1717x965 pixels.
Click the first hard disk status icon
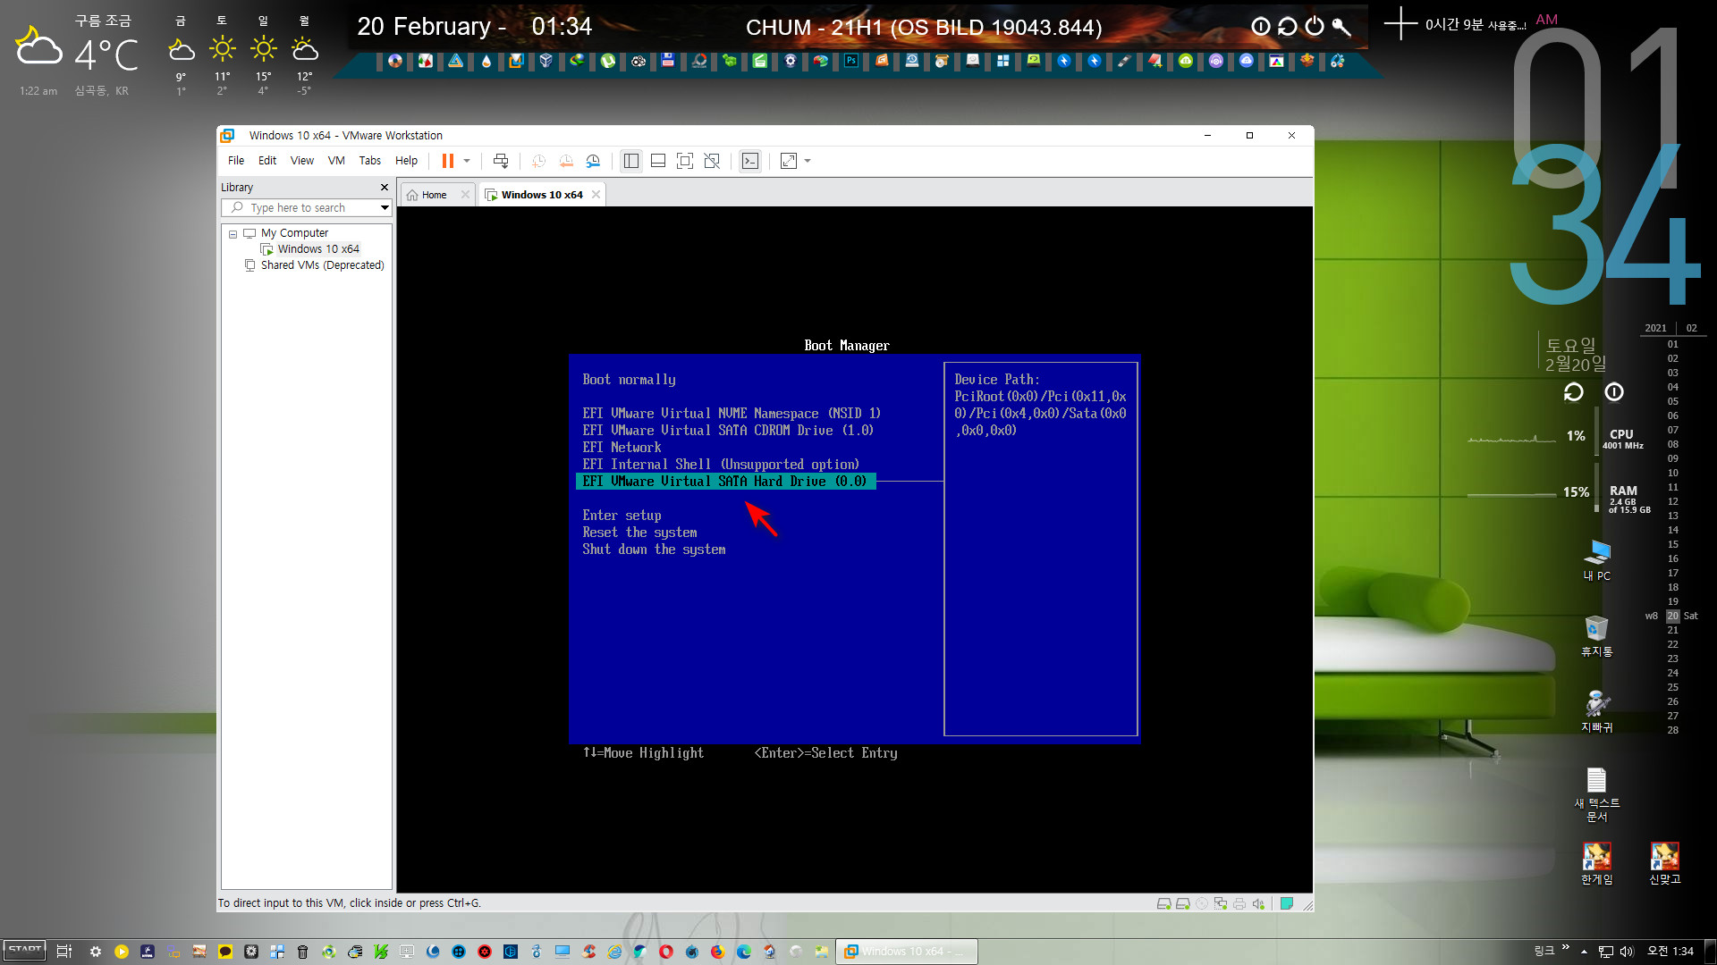pos(1164,903)
